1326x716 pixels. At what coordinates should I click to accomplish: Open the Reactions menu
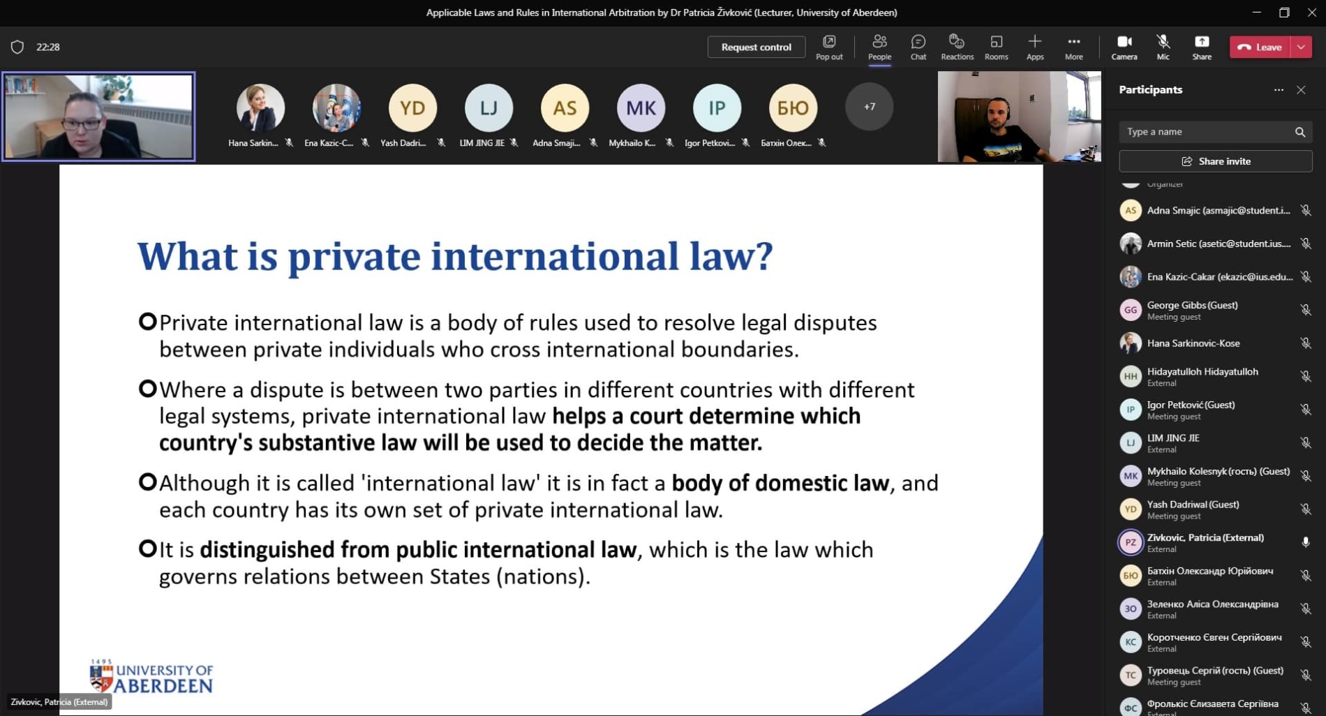click(957, 47)
